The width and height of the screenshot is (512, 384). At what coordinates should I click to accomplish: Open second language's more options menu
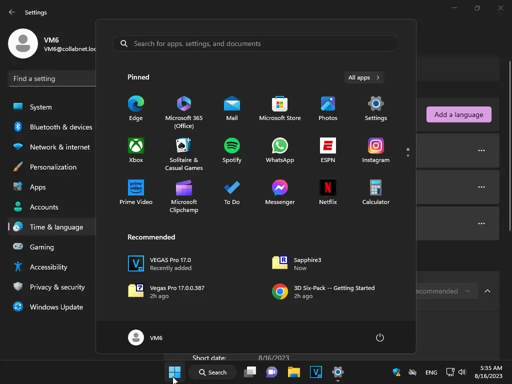click(x=481, y=187)
